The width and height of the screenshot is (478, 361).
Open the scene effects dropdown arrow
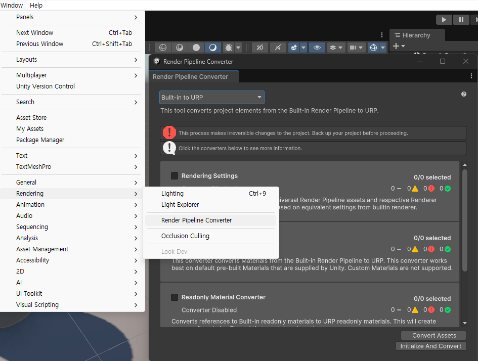[x=303, y=48]
